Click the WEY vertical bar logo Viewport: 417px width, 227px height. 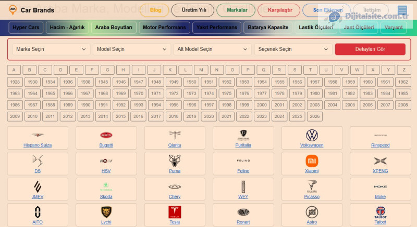[x=243, y=186]
